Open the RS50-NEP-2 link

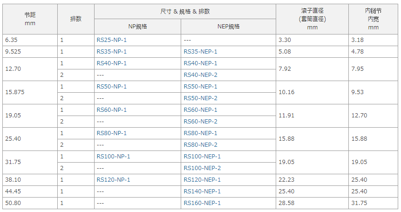tap(200, 98)
